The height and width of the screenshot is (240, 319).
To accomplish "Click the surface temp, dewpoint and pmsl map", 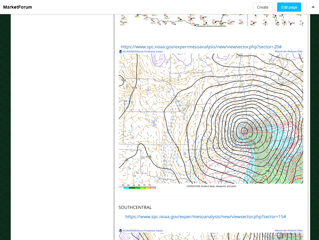I will pyautogui.click(x=211, y=119).
